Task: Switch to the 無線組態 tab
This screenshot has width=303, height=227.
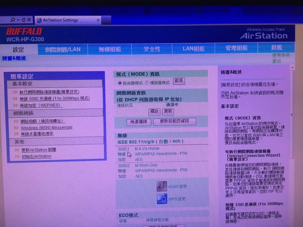Action: 110,49
